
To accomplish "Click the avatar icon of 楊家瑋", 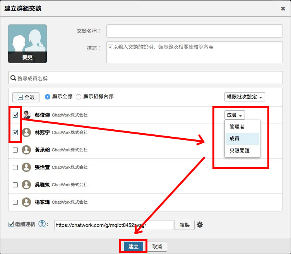I will [x=26, y=202].
